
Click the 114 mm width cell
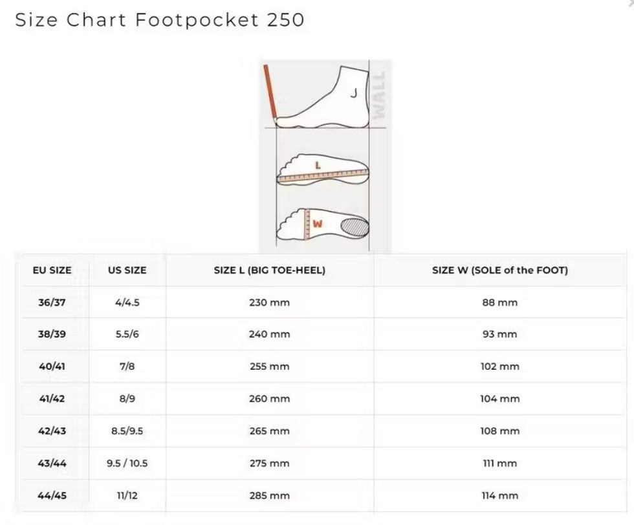click(x=500, y=495)
